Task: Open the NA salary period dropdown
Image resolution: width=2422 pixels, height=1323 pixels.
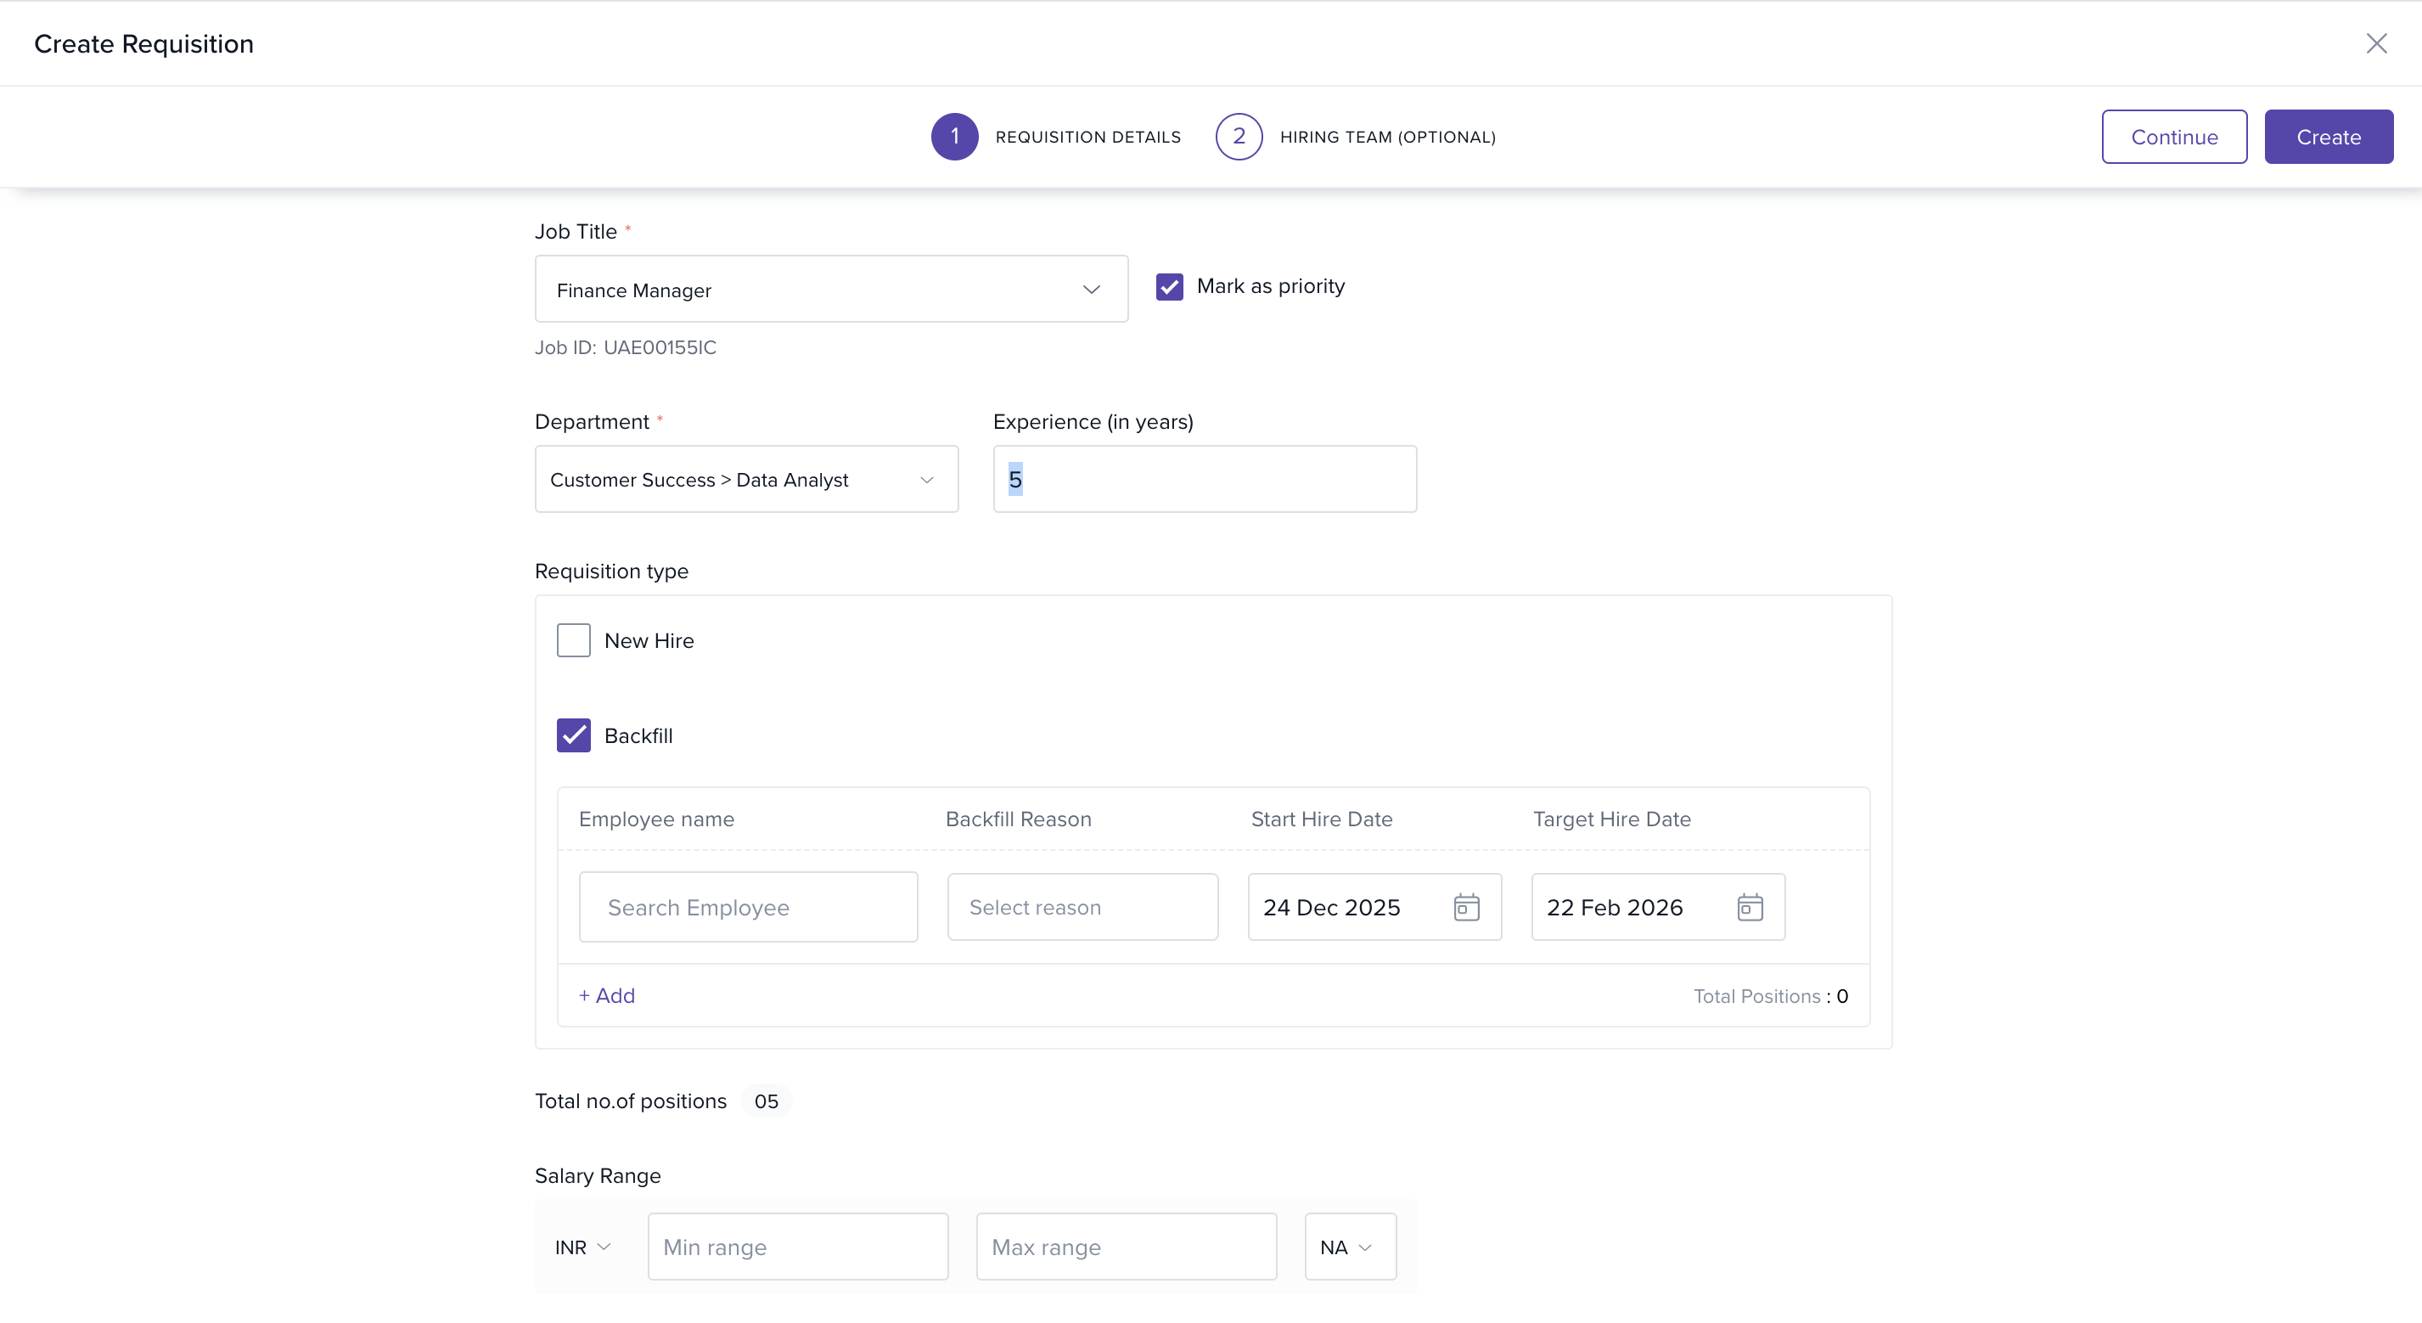Action: (x=1349, y=1247)
